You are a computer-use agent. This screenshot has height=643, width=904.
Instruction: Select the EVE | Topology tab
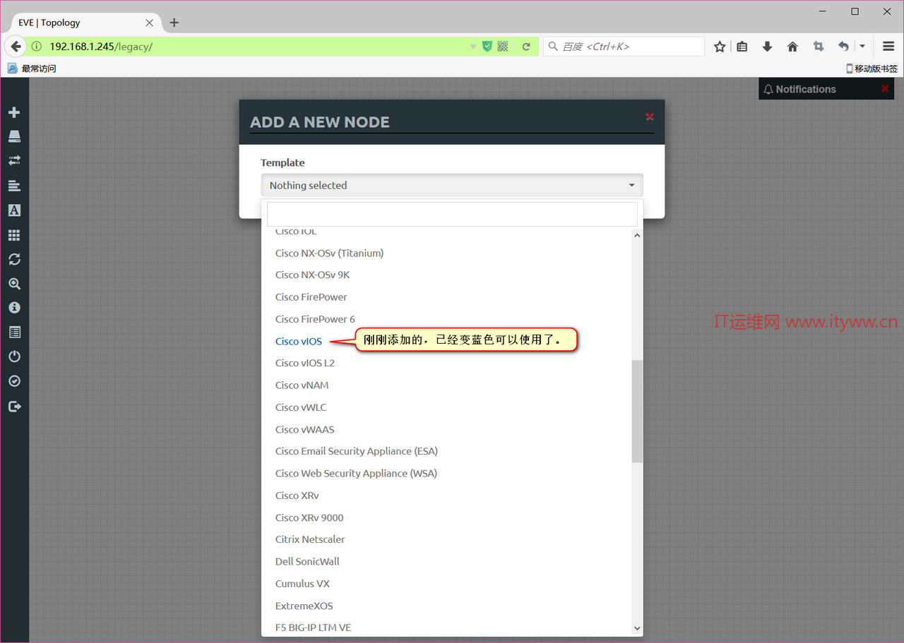(85, 22)
